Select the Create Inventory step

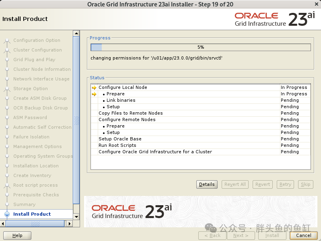point(32,175)
